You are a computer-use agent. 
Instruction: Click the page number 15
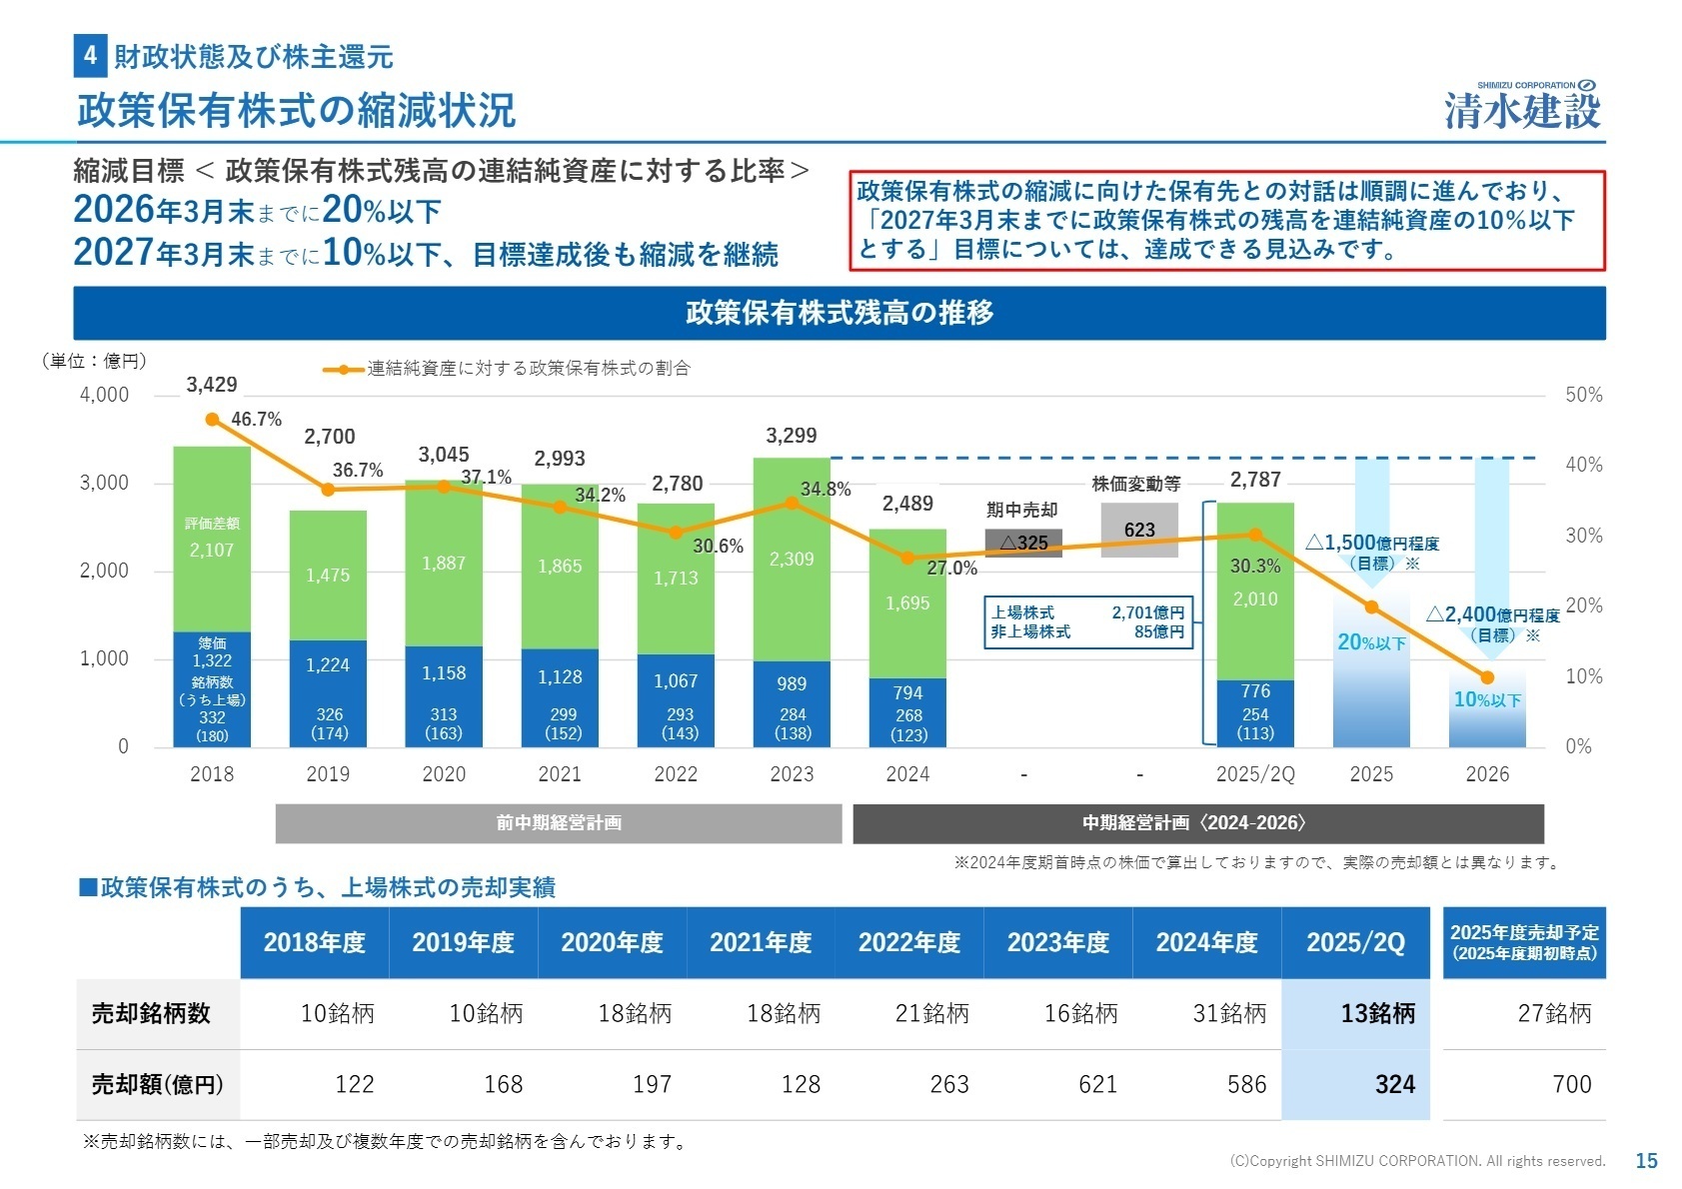[x=1645, y=1160]
